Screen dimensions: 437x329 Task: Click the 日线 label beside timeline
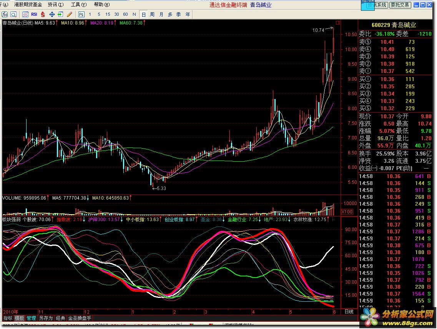point(349,312)
